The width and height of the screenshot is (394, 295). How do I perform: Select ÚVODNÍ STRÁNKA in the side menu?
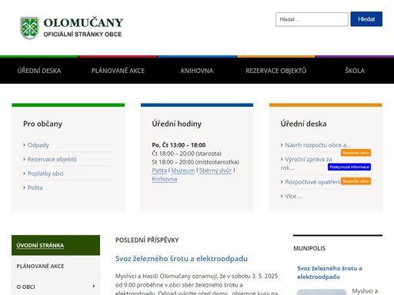point(55,245)
